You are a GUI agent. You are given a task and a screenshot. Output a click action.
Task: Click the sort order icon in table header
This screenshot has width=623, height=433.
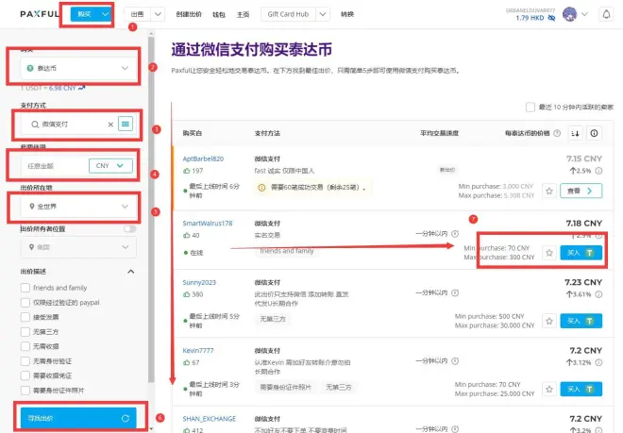coord(575,134)
